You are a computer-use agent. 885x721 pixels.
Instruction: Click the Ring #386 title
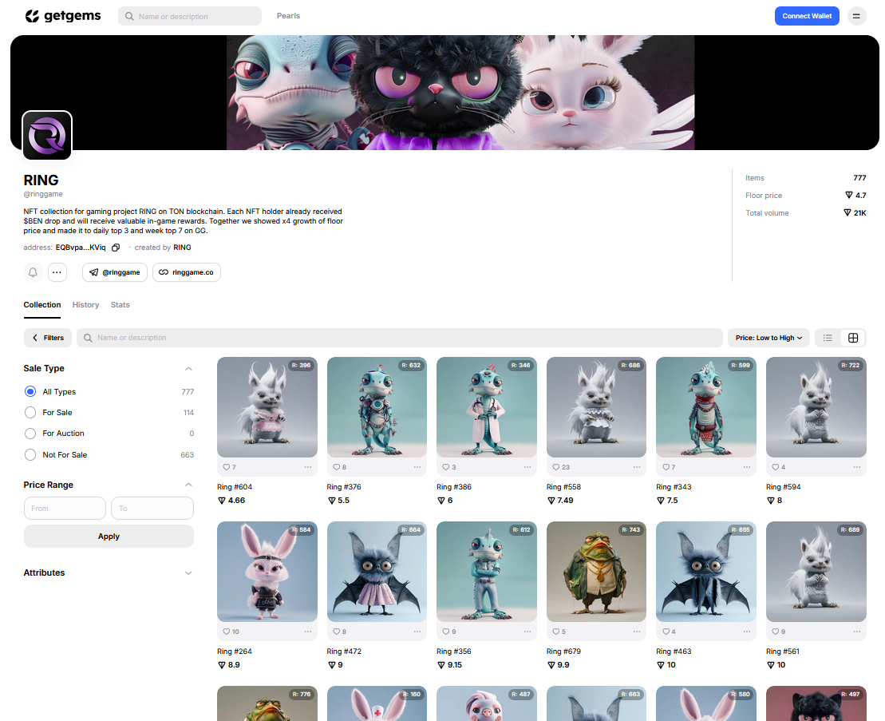click(x=454, y=487)
